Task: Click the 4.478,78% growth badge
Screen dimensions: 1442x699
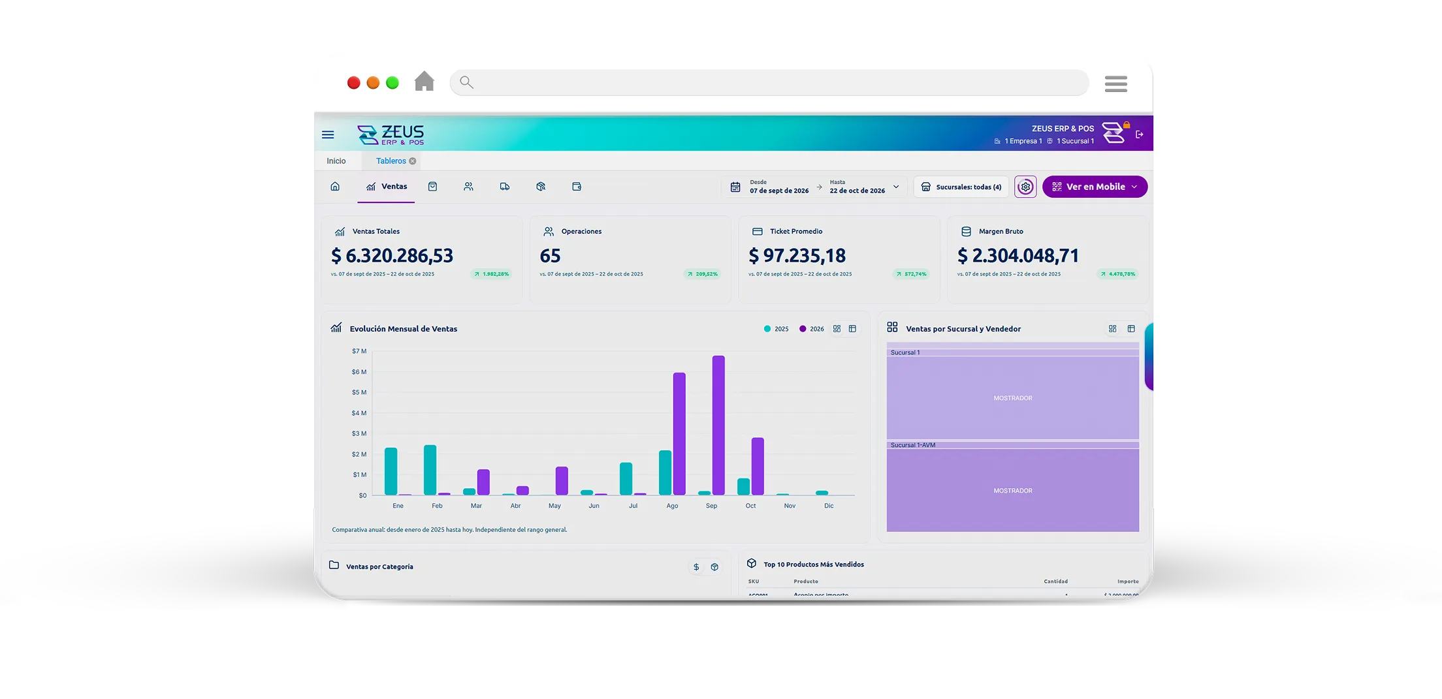Action: pos(1117,274)
